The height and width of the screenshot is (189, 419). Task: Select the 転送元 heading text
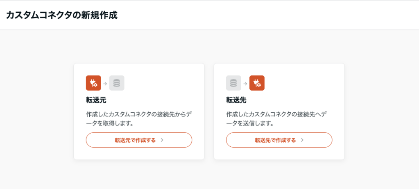(x=96, y=100)
